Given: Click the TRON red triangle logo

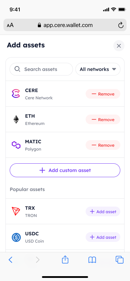Looking at the screenshot, I should point(16,211).
